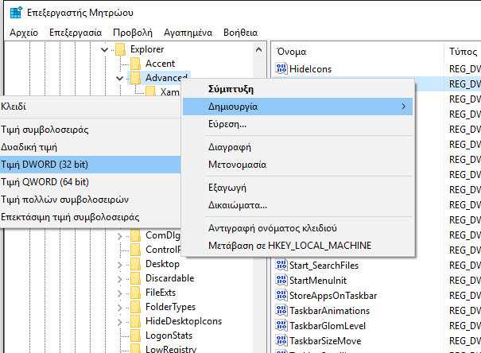Viewport: 481px width, 353px height.
Task: Select the TaskbarSizeMove value name
Action: (x=325, y=341)
